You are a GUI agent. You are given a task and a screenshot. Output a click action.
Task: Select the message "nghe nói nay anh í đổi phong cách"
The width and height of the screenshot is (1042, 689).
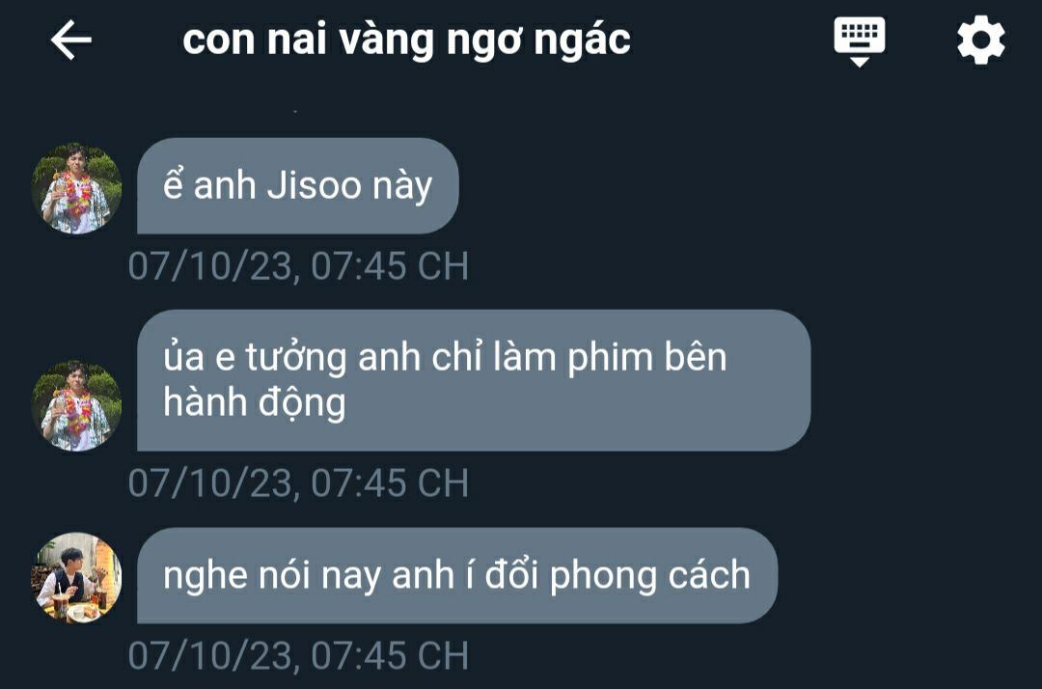click(x=457, y=575)
